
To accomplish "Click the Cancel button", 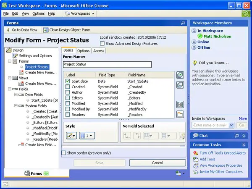I will (157, 163).
